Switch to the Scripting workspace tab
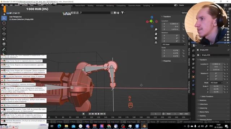231x129 pixels. [x=147, y=6]
